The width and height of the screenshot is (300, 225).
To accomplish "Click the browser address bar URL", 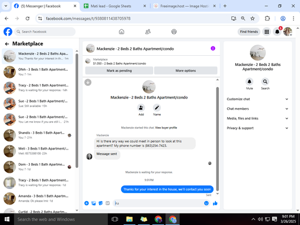I will click(88, 19).
